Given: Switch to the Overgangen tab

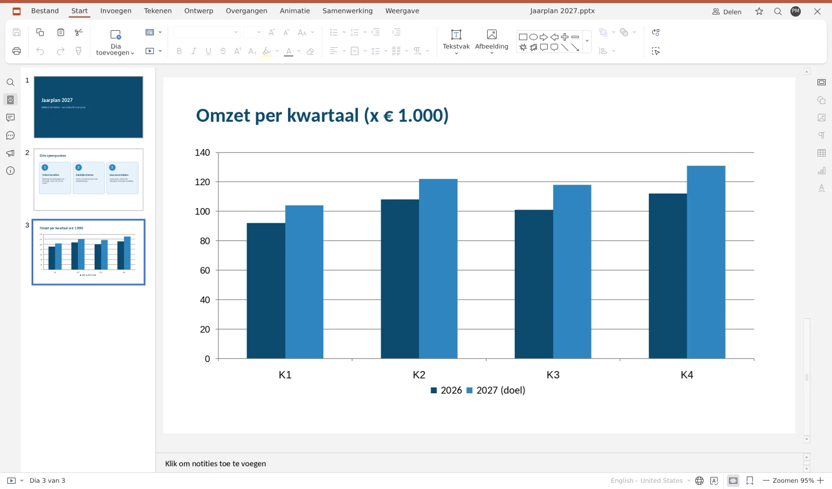Looking at the screenshot, I should click(x=246, y=11).
